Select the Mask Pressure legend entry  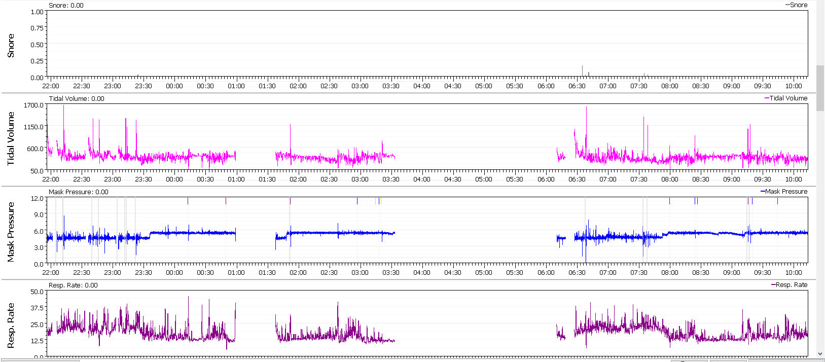784,191
